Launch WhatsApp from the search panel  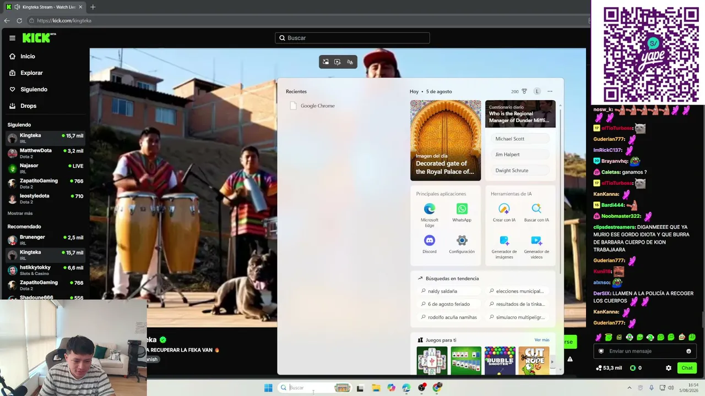(462, 213)
